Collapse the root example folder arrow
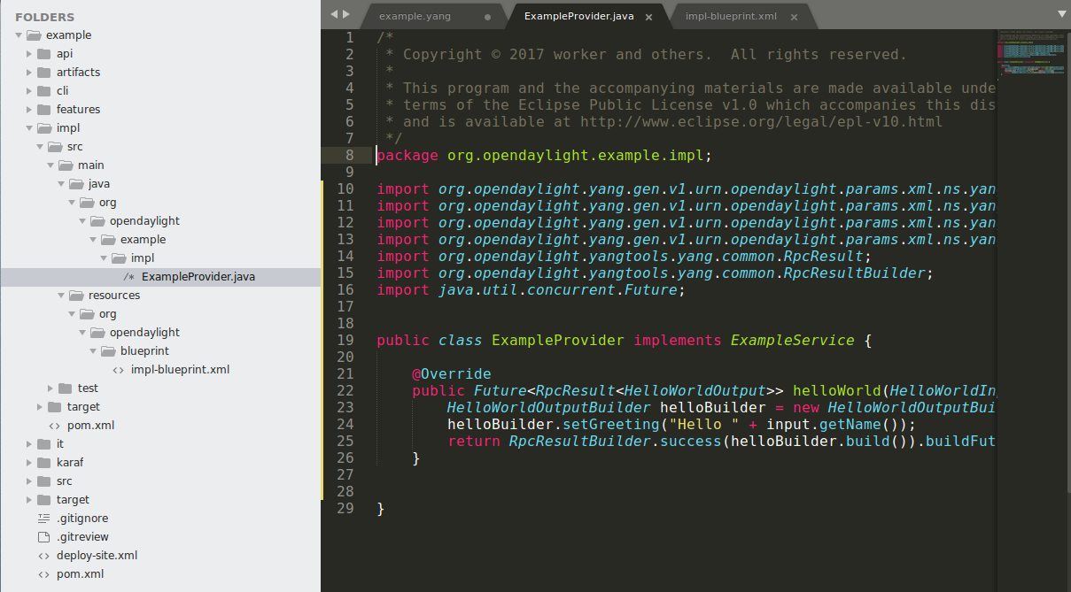 coord(19,35)
